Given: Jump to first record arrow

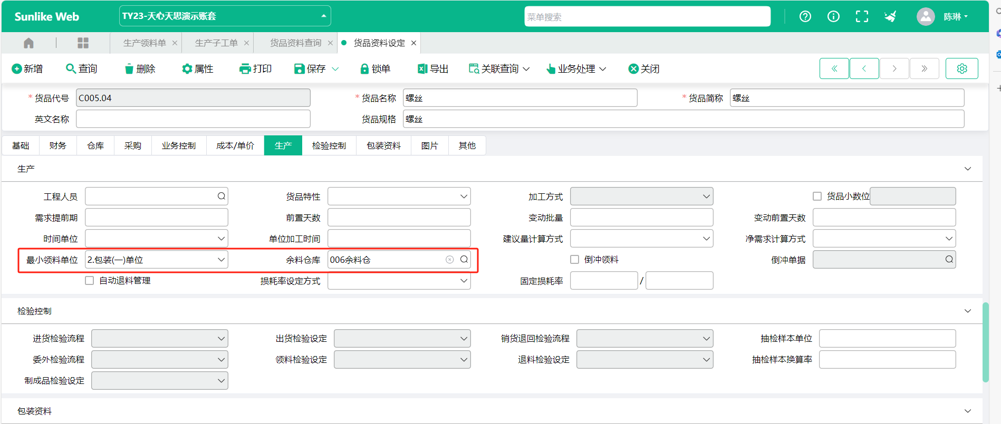Looking at the screenshot, I should pyautogui.click(x=834, y=68).
